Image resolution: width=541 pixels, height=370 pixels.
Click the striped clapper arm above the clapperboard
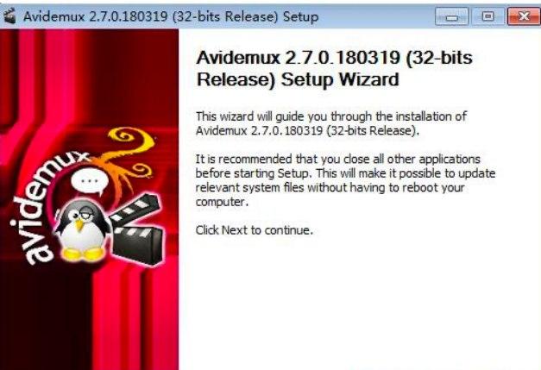tap(135, 207)
